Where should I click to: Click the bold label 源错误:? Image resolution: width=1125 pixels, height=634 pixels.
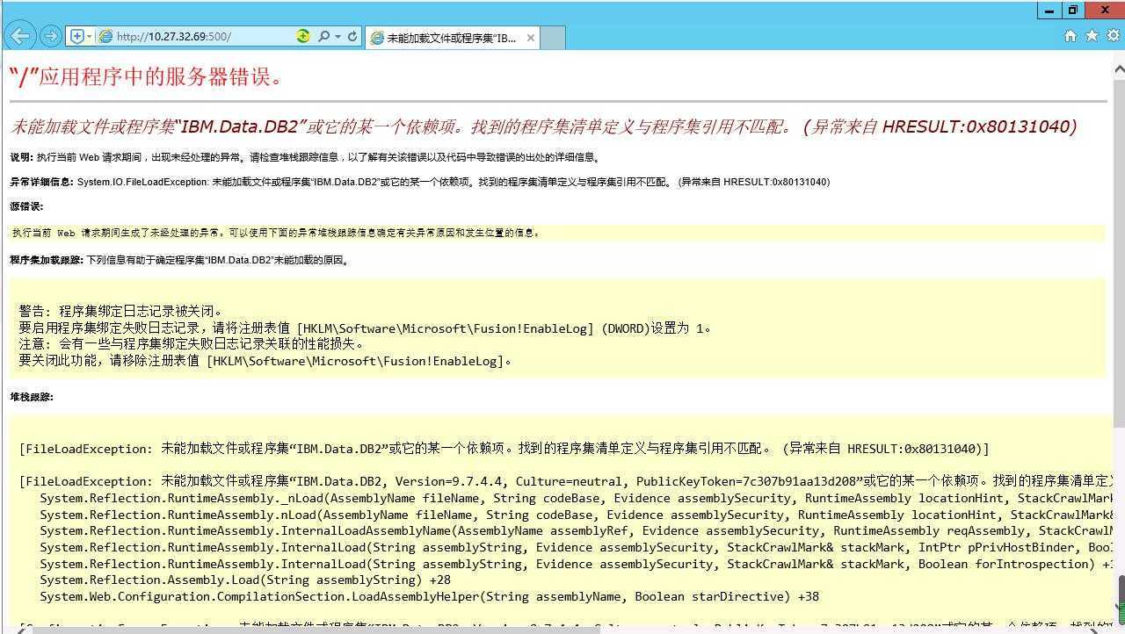click(x=26, y=206)
